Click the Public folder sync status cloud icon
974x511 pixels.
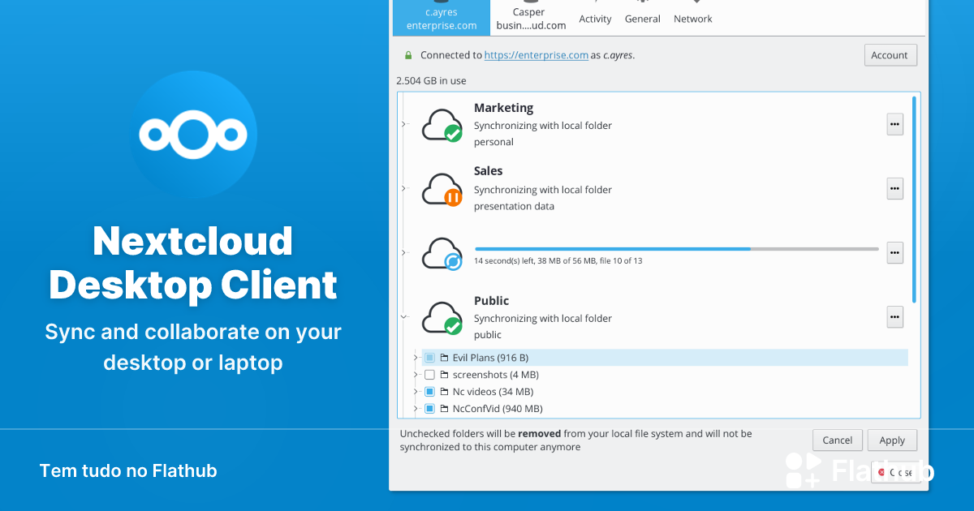(x=442, y=317)
